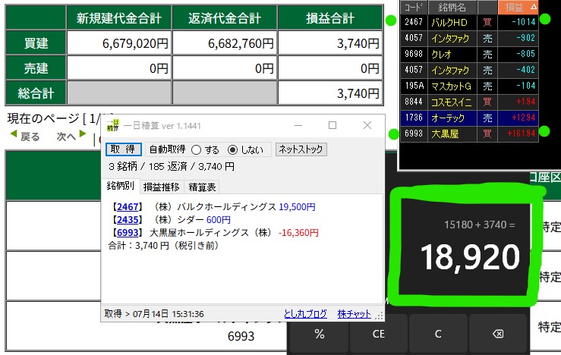Click the 銘柄名 column header
This screenshot has width=561, height=355.
click(x=452, y=7)
